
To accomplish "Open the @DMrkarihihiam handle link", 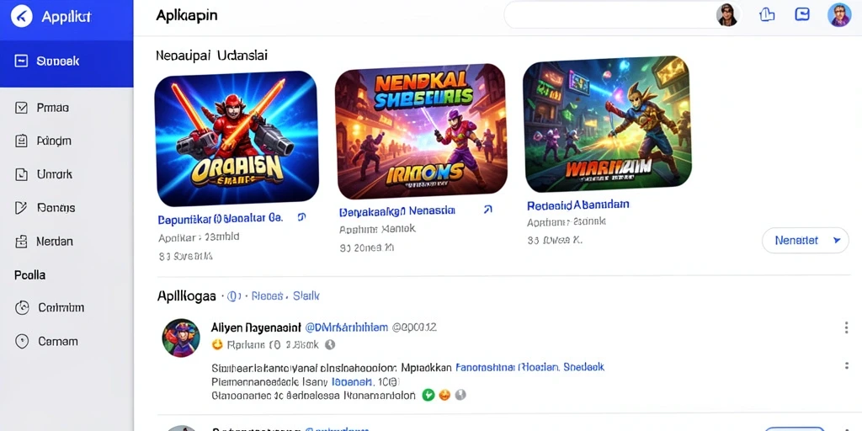I will pyautogui.click(x=346, y=327).
